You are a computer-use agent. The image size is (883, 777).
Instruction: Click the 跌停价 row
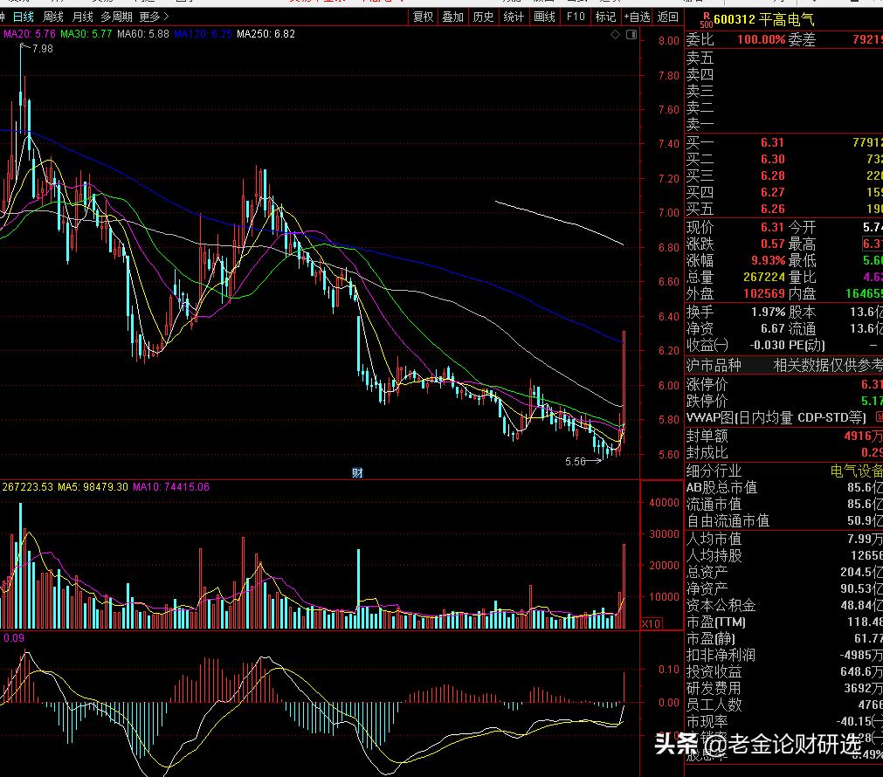point(784,402)
